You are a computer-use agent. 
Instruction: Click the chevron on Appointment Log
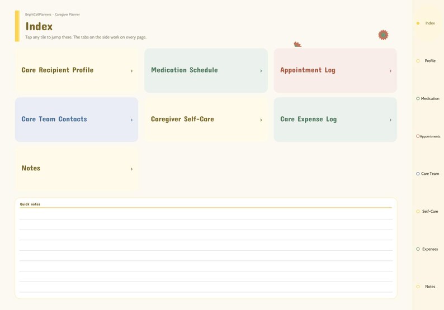point(390,71)
